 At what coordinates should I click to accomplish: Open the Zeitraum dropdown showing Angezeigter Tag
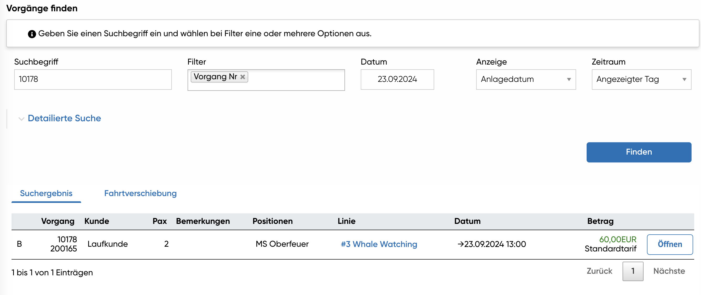641,80
